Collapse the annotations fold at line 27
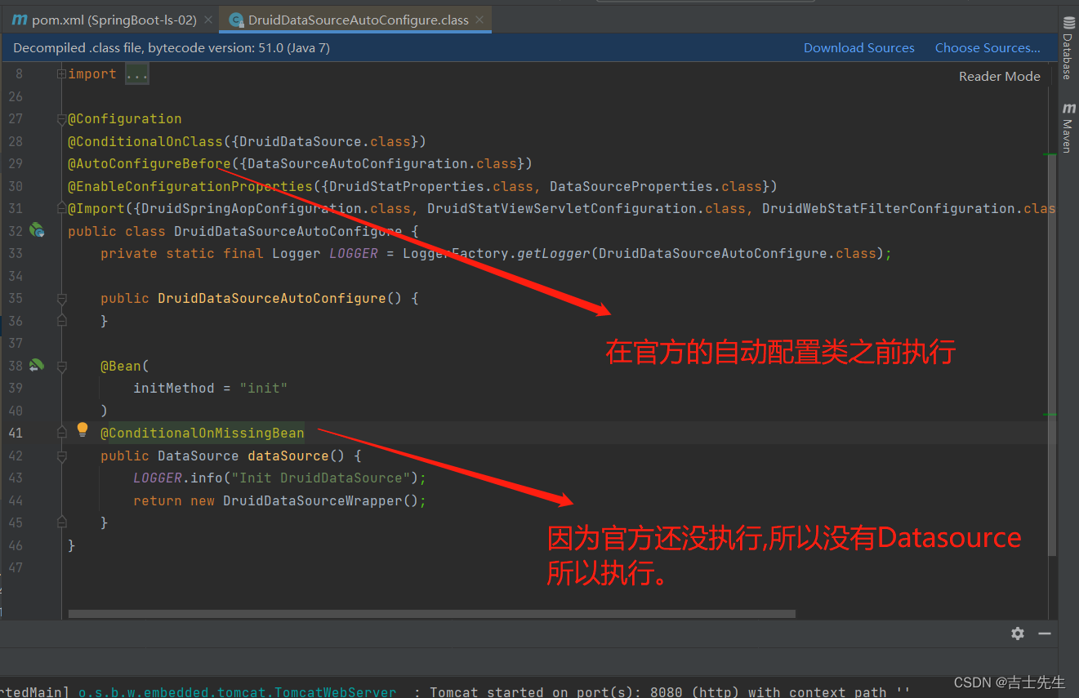Viewport: 1079px width, 698px height. [61, 119]
